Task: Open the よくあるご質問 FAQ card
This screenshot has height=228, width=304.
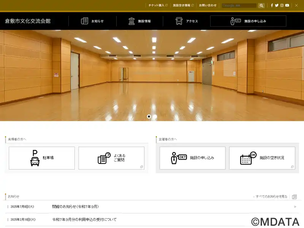Action: coord(111,158)
